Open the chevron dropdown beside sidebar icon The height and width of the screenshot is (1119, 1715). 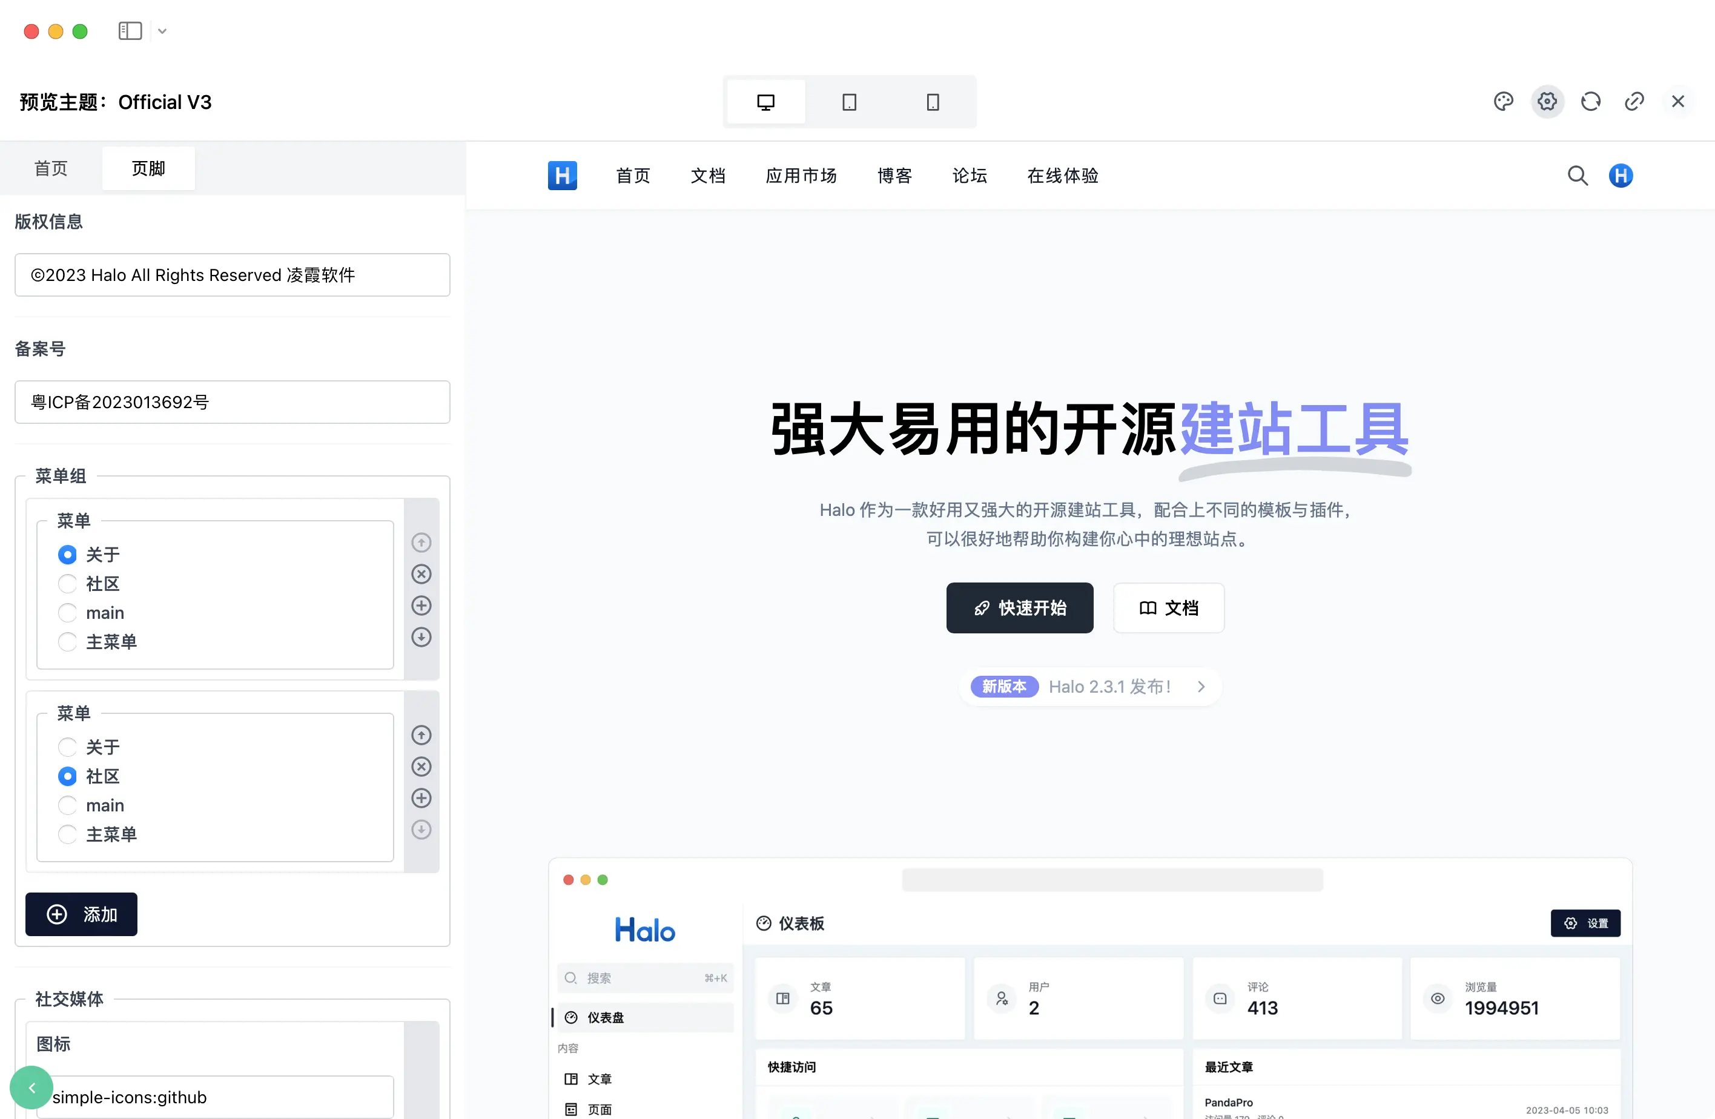tap(162, 31)
